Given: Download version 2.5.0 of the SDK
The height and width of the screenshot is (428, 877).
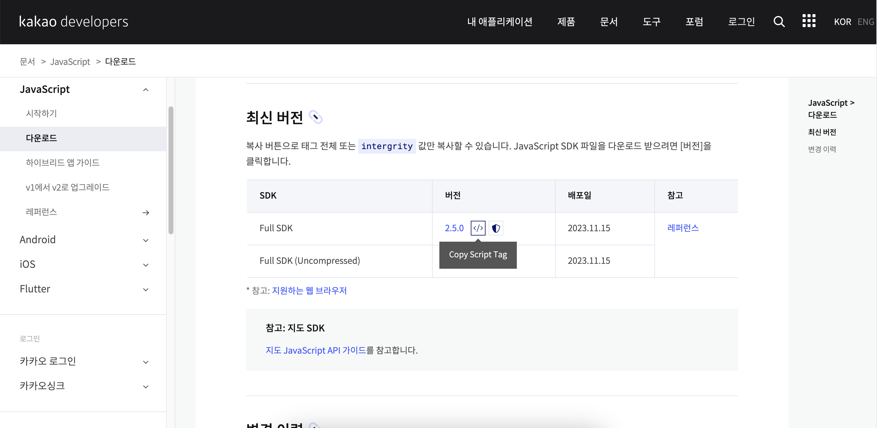Looking at the screenshot, I should pyautogui.click(x=454, y=228).
